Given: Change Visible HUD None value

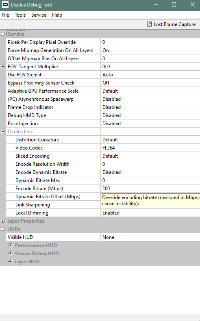Looking at the screenshot, I should pos(150,237).
